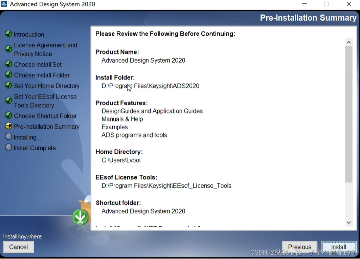360x259 pixels.
Task: Cancel the installation
Action: point(18,247)
